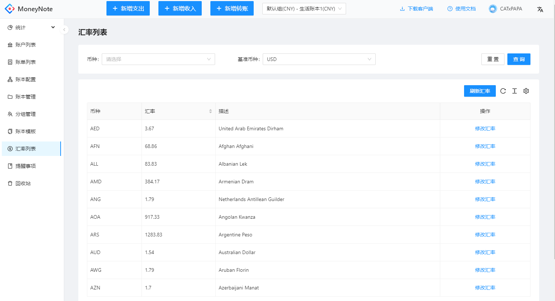This screenshot has height=301, width=555.
Task: Open 分组管理 in sidebar
Action: coord(31,114)
